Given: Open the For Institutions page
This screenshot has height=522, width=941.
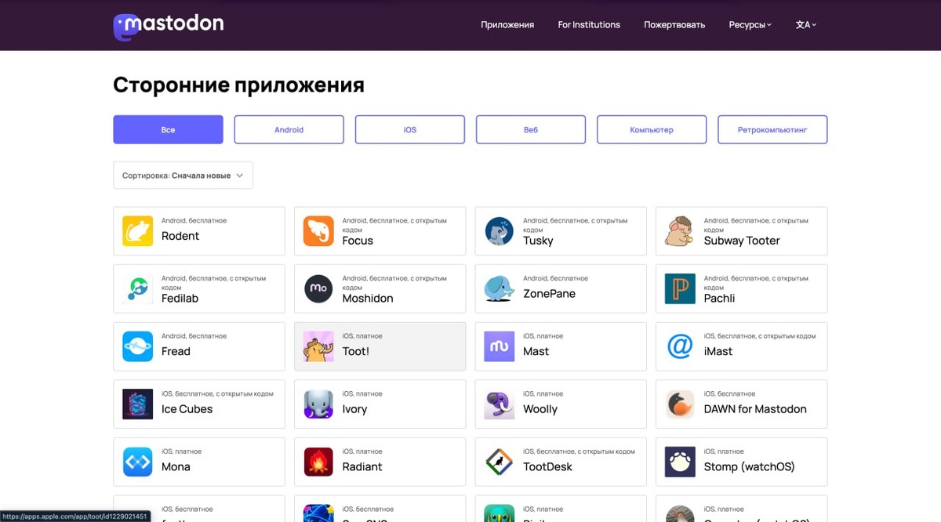Looking at the screenshot, I should (589, 25).
